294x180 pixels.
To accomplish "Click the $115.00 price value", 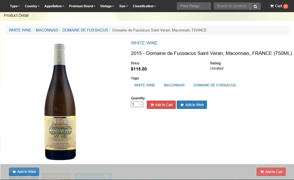I will coord(139,69).
